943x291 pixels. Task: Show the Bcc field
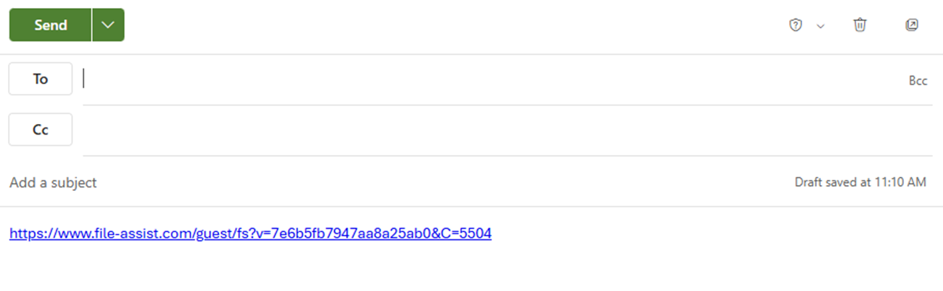[x=918, y=81]
